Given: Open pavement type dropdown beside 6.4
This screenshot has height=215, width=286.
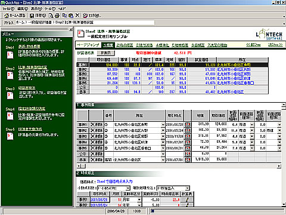Looking at the screenshot, I should pos(252,125).
